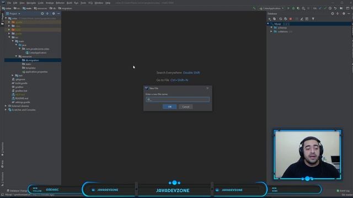The height and width of the screenshot is (198, 353).
Task: Open the View menu
Action: 22,3
